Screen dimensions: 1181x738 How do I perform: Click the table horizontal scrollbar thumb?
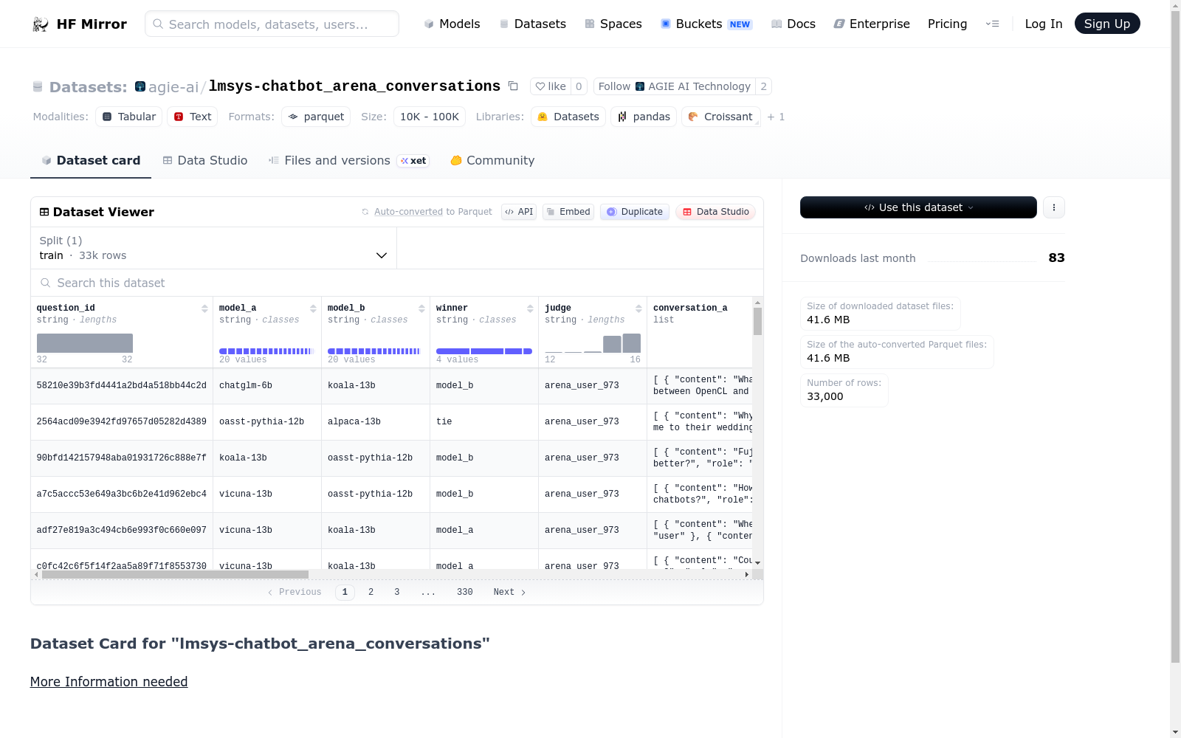coord(175,574)
